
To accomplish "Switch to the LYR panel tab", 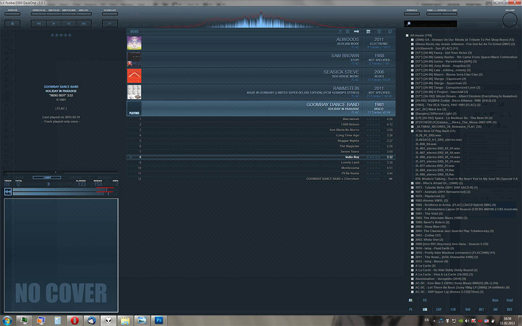I will [x=453, y=309].
